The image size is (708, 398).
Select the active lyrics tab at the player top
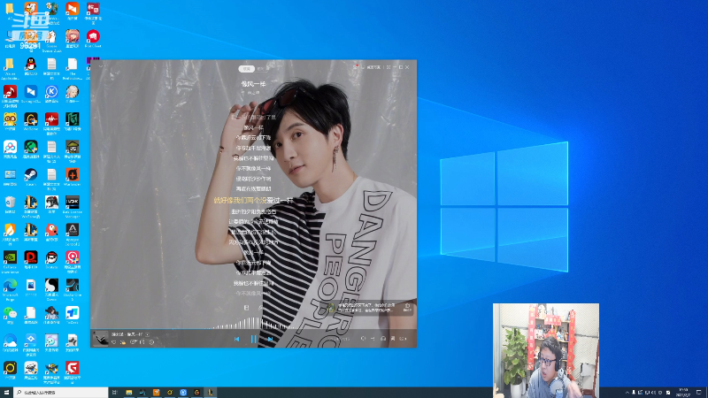pos(247,69)
